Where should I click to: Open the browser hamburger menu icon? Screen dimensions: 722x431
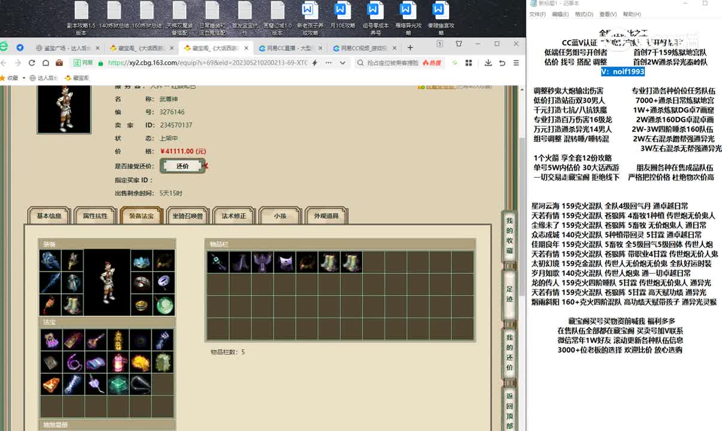(x=516, y=63)
